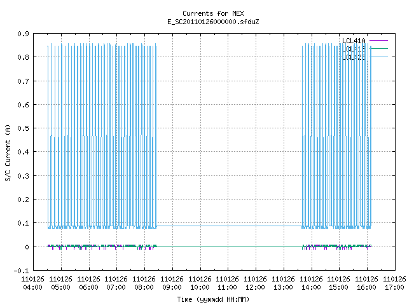
Task: Click the 'LCL41A' legend label
Action: (354, 41)
